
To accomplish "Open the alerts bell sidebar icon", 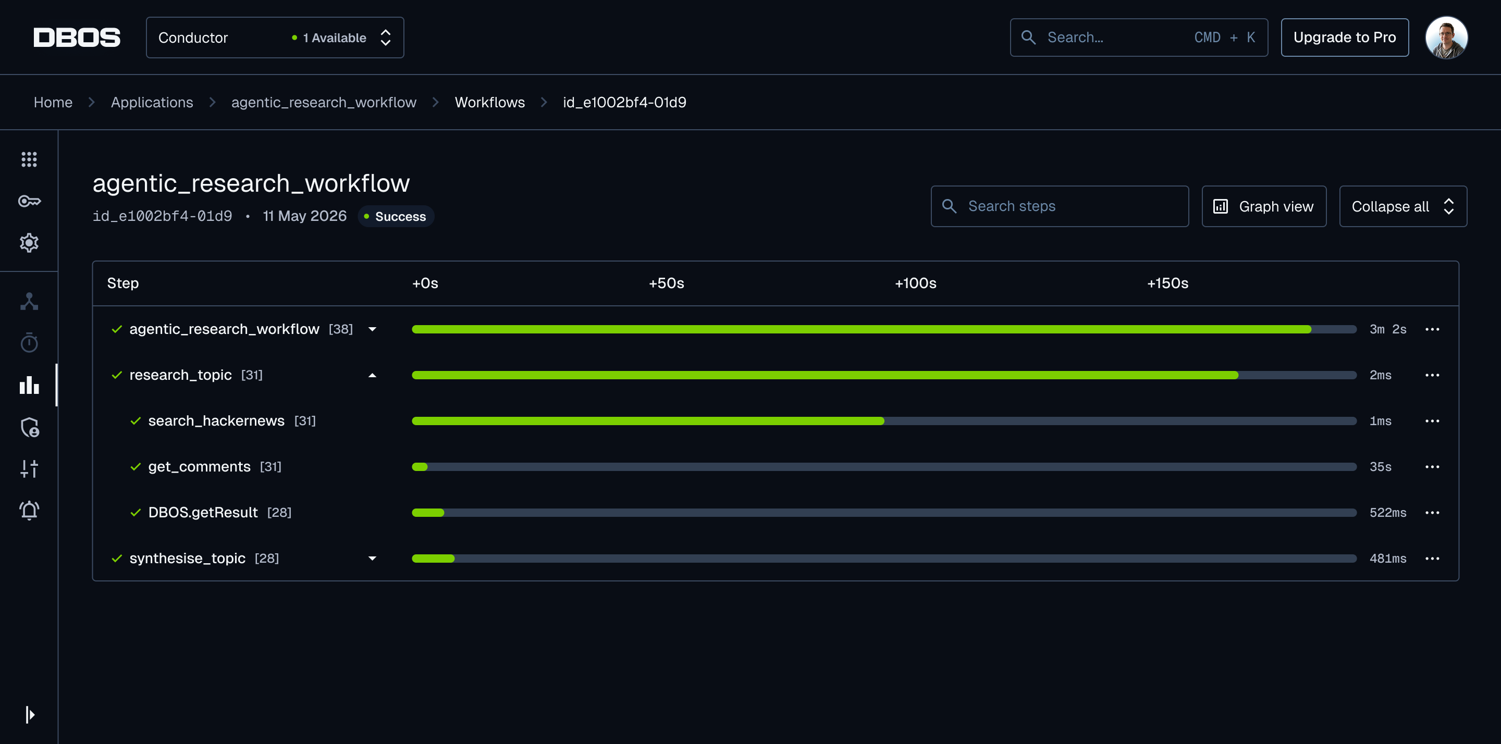I will click(29, 511).
